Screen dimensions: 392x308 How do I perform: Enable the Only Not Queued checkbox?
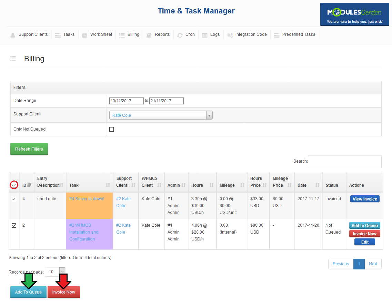(x=111, y=130)
